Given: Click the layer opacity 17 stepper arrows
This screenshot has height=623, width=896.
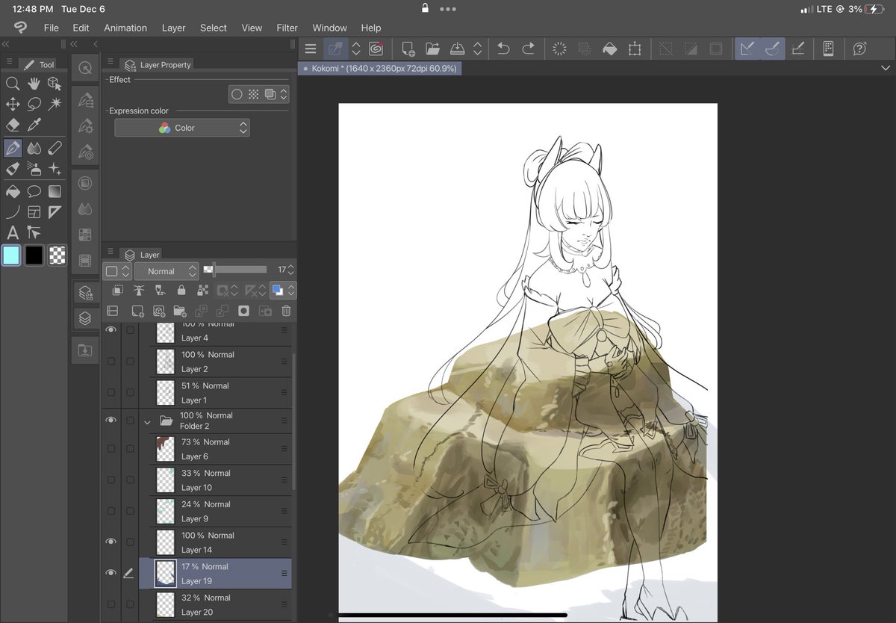Looking at the screenshot, I should click(x=291, y=270).
